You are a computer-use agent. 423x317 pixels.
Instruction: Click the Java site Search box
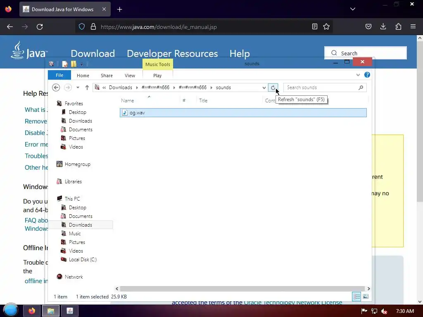(366, 53)
